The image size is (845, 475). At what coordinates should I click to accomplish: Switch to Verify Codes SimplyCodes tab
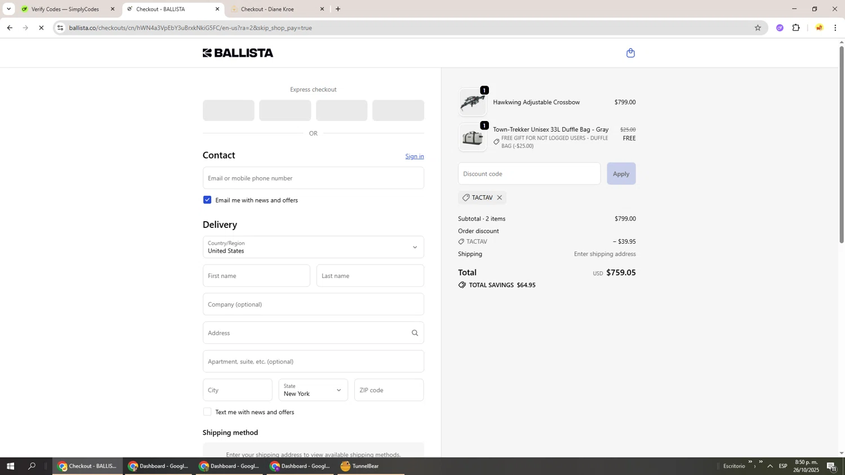[x=65, y=9]
